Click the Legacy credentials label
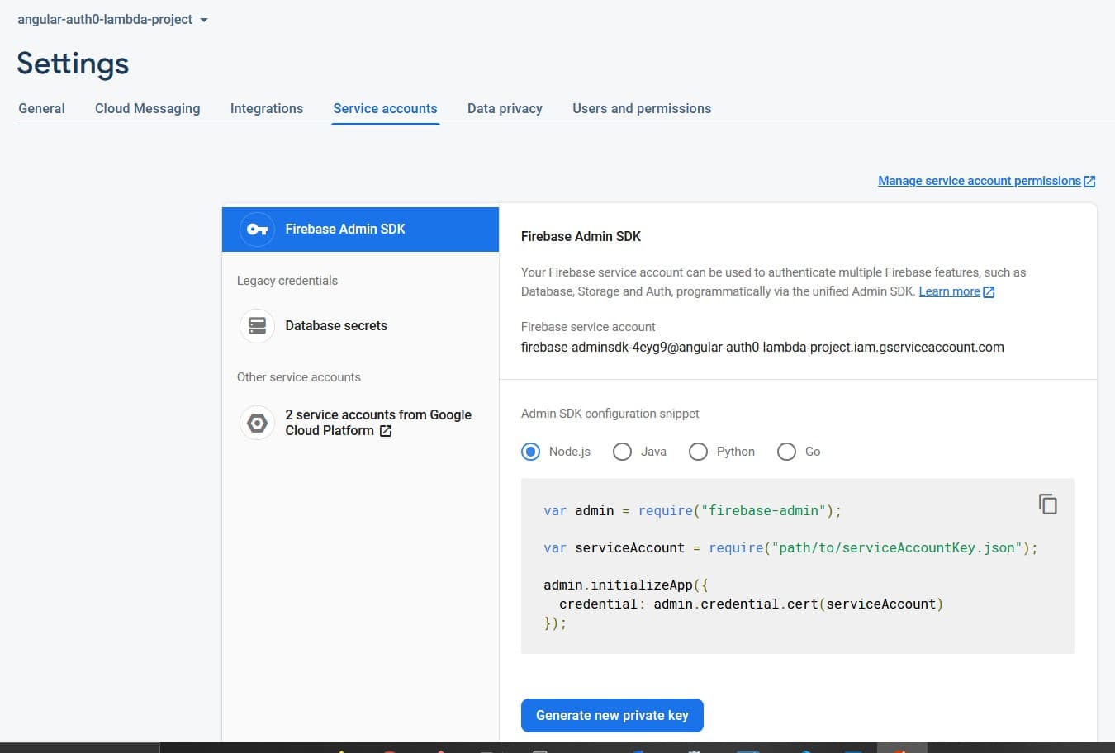 [287, 281]
